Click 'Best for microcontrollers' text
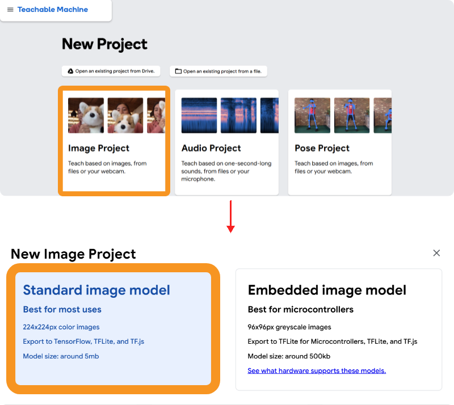This screenshot has height=405, width=454. coord(301,310)
